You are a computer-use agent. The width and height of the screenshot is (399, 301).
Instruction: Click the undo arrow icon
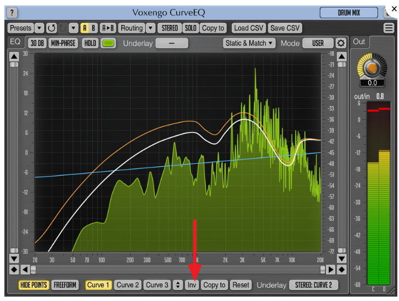click(x=52, y=28)
